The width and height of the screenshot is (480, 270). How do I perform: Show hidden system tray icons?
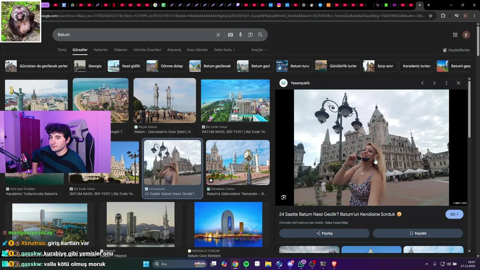coord(426,264)
